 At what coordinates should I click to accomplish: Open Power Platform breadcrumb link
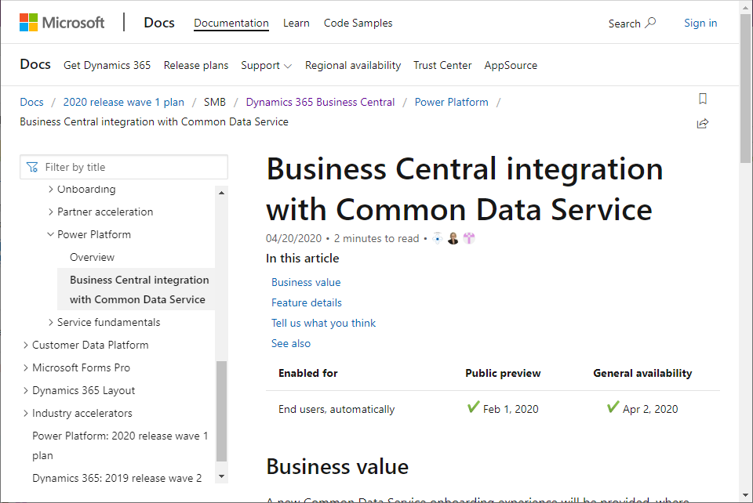tap(452, 102)
